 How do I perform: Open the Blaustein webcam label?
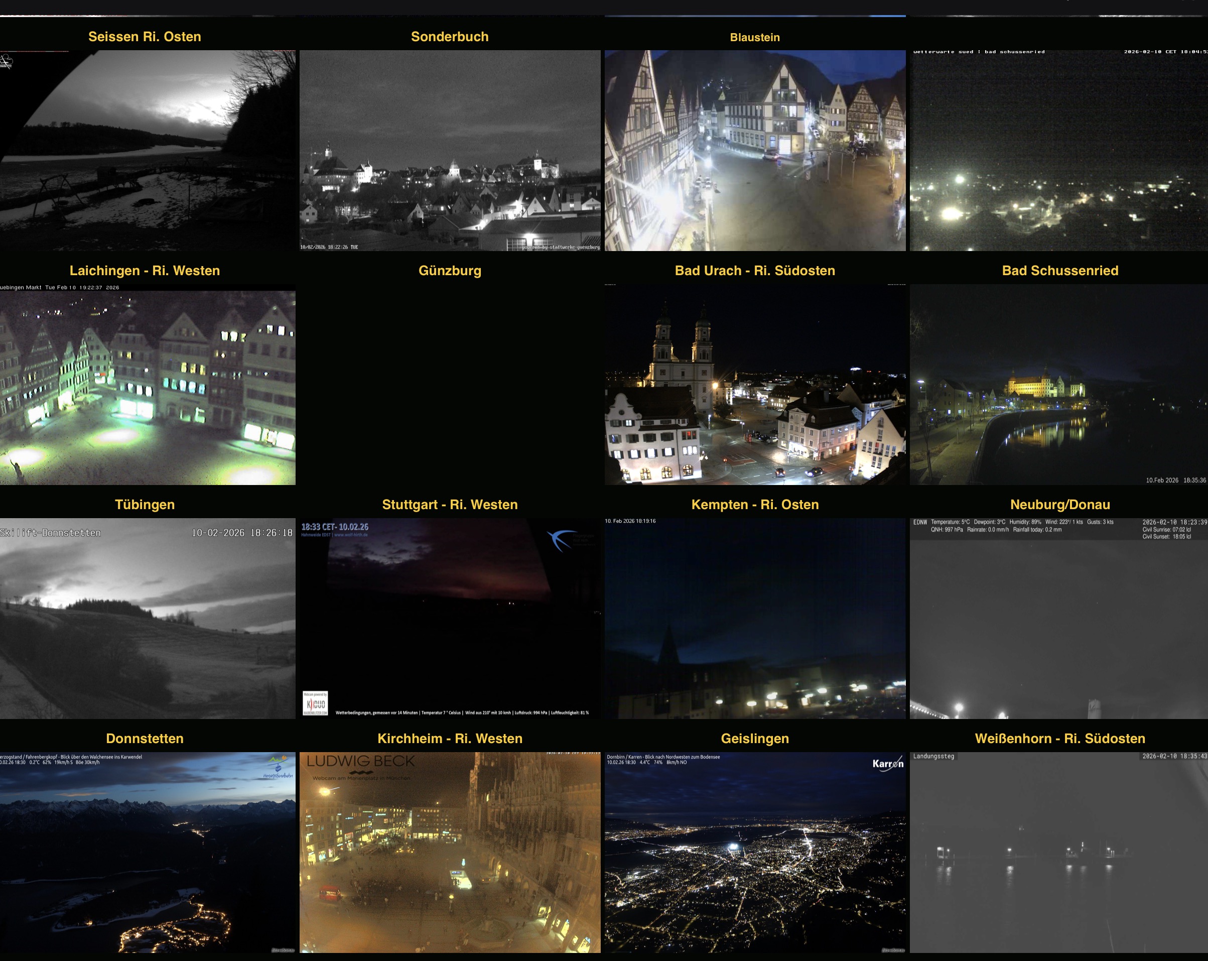754,37
